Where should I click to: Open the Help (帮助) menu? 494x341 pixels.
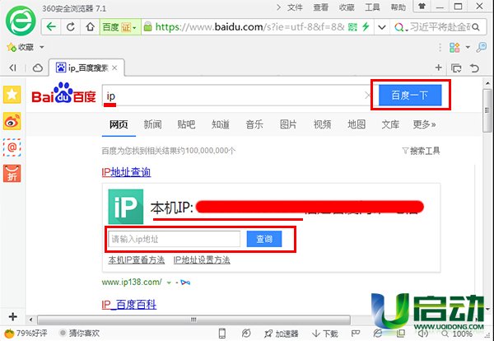398,7
